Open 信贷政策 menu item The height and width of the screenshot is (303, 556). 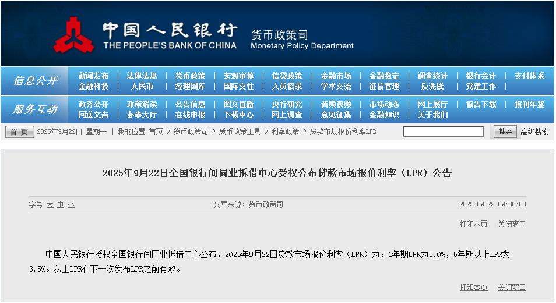pyautogui.click(x=287, y=76)
